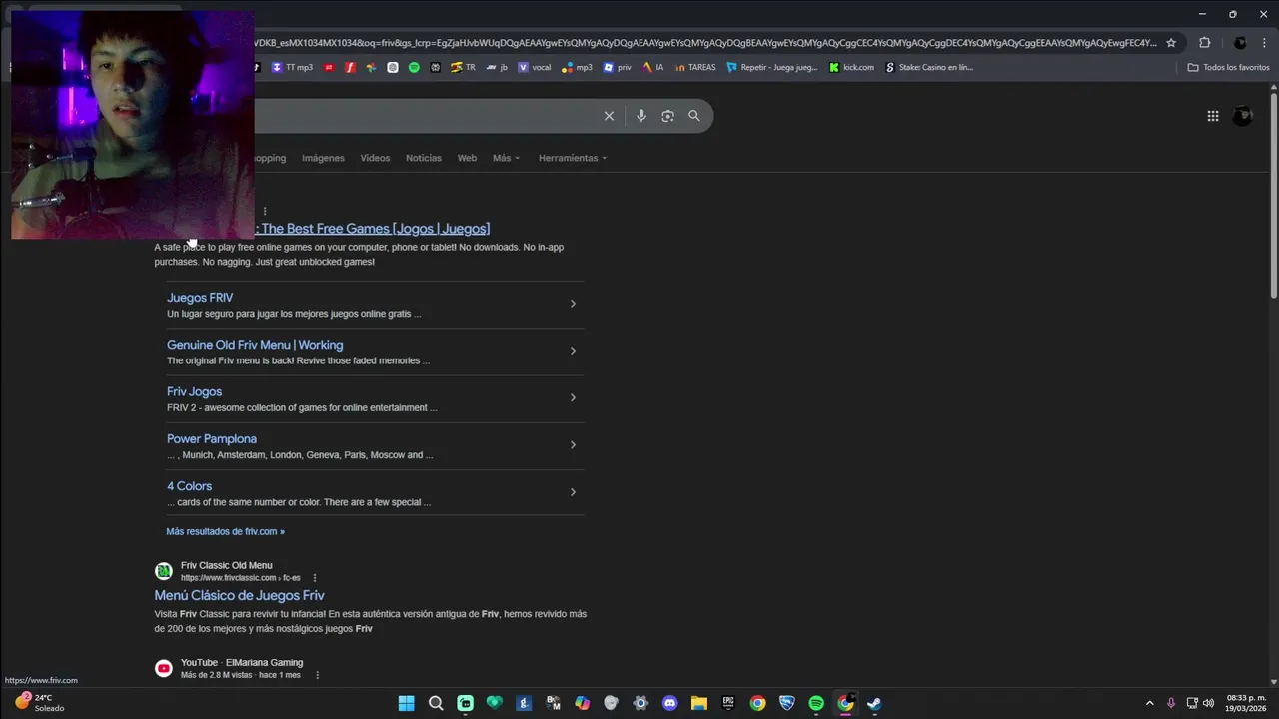
Task: Open Chrome extensions puzzle icon
Action: coord(1204,43)
